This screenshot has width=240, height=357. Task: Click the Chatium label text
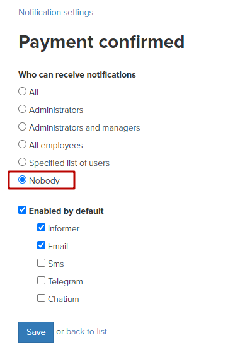[x=64, y=299]
